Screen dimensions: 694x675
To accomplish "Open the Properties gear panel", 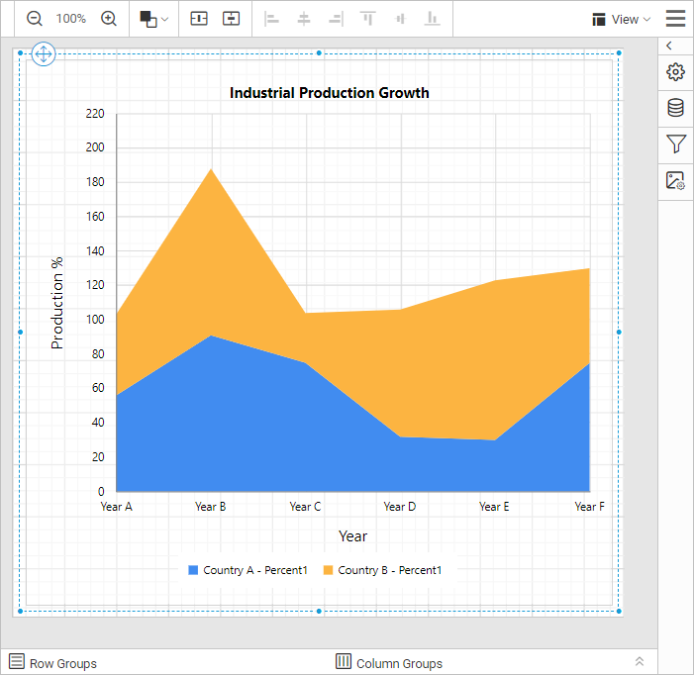I will tap(676, 72).
